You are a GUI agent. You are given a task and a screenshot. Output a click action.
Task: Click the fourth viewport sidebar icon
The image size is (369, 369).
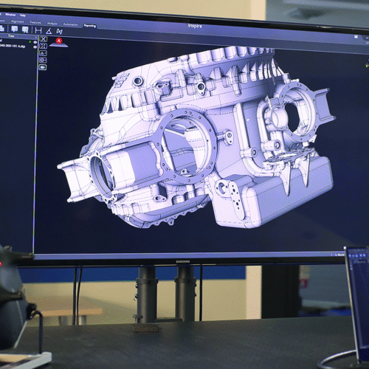[43, 60]
